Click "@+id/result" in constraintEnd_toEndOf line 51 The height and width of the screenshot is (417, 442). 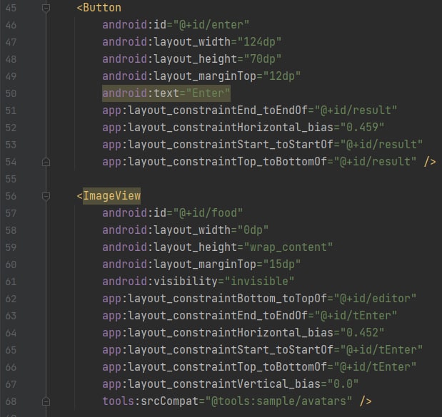tap(356, 110)
